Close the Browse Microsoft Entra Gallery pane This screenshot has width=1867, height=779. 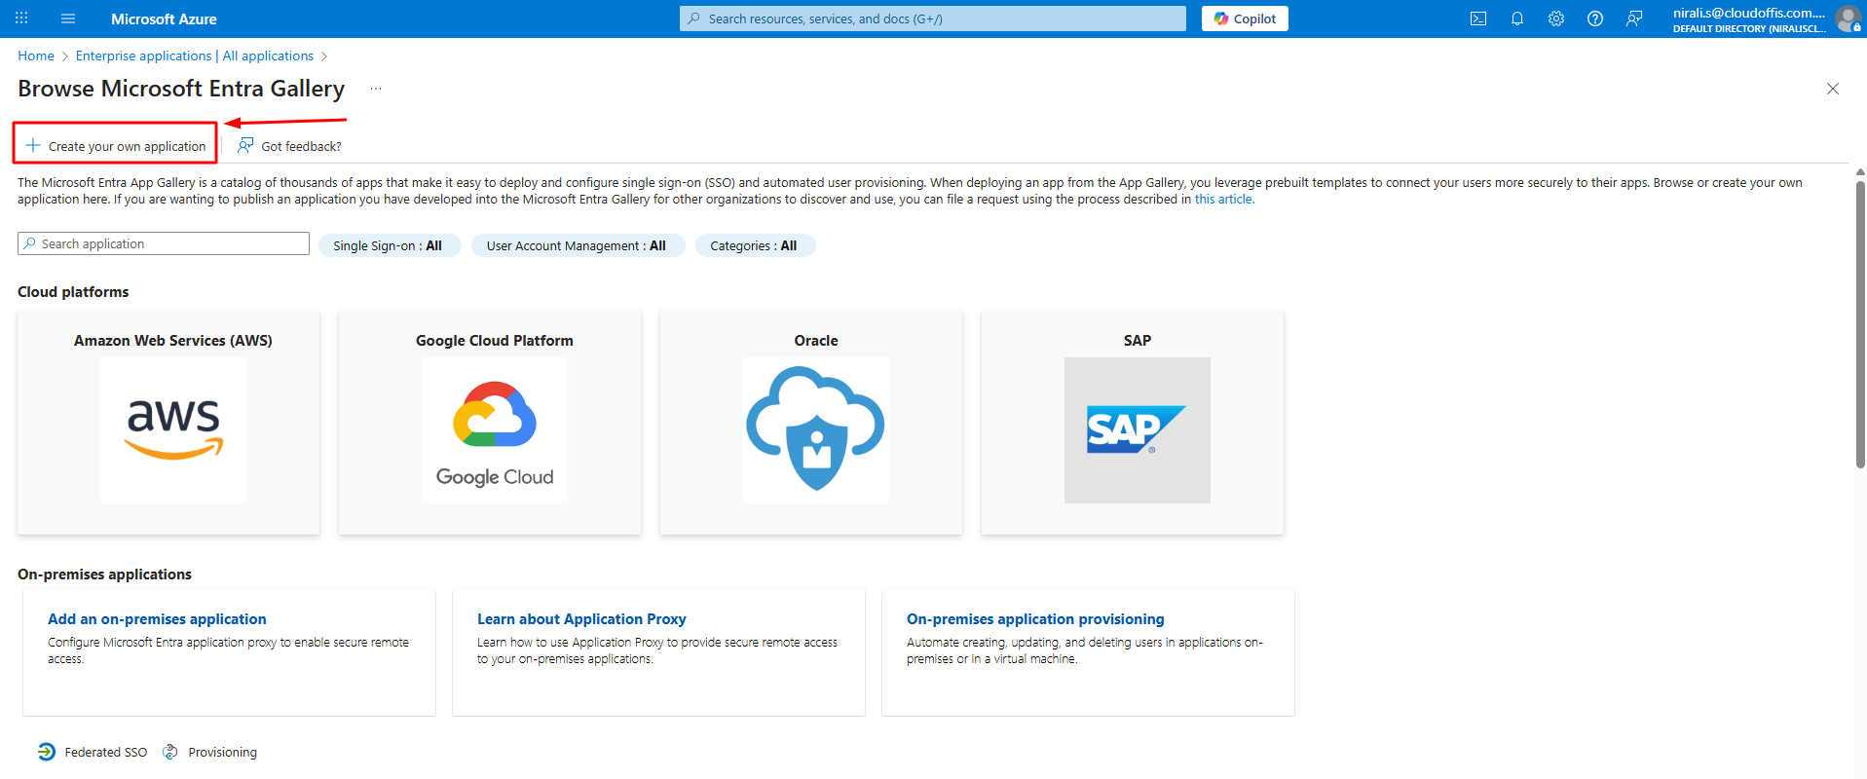tap(1833, 89)
